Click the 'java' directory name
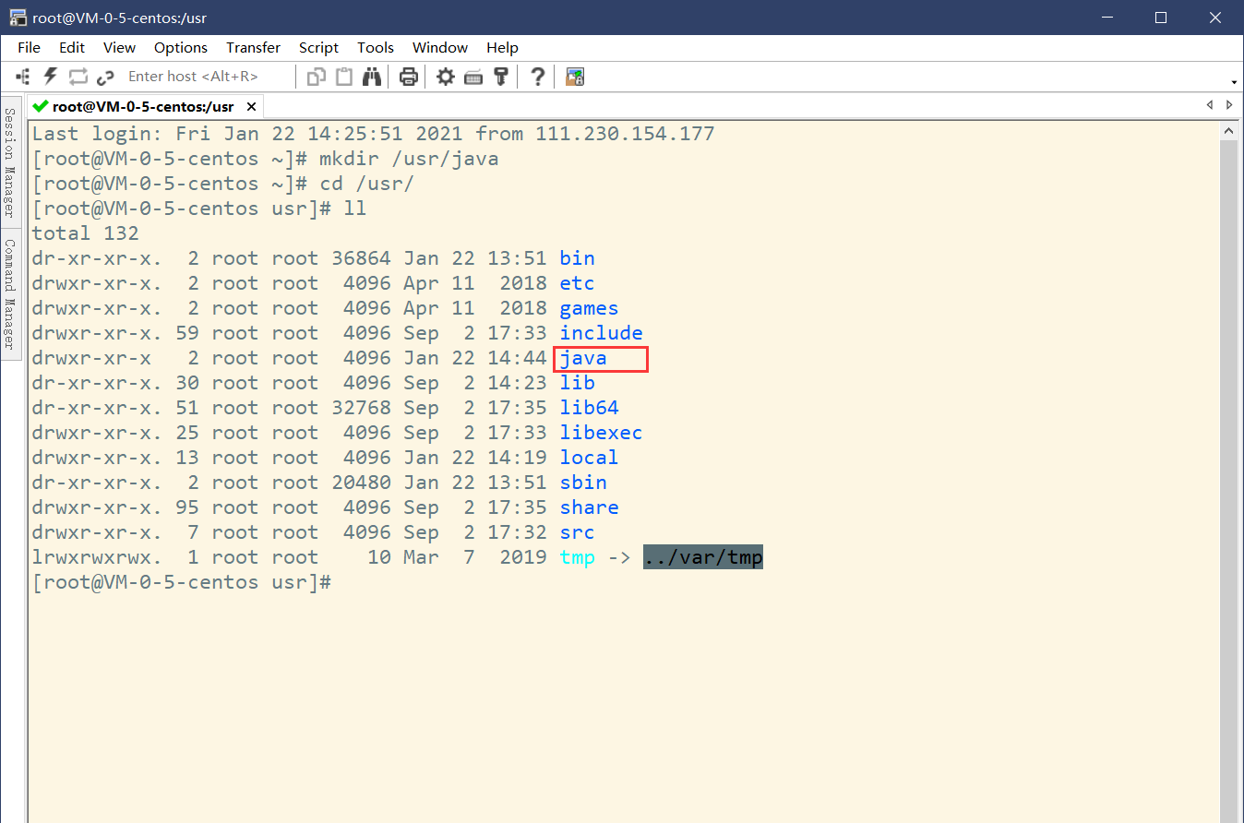 tap(583, 358)
